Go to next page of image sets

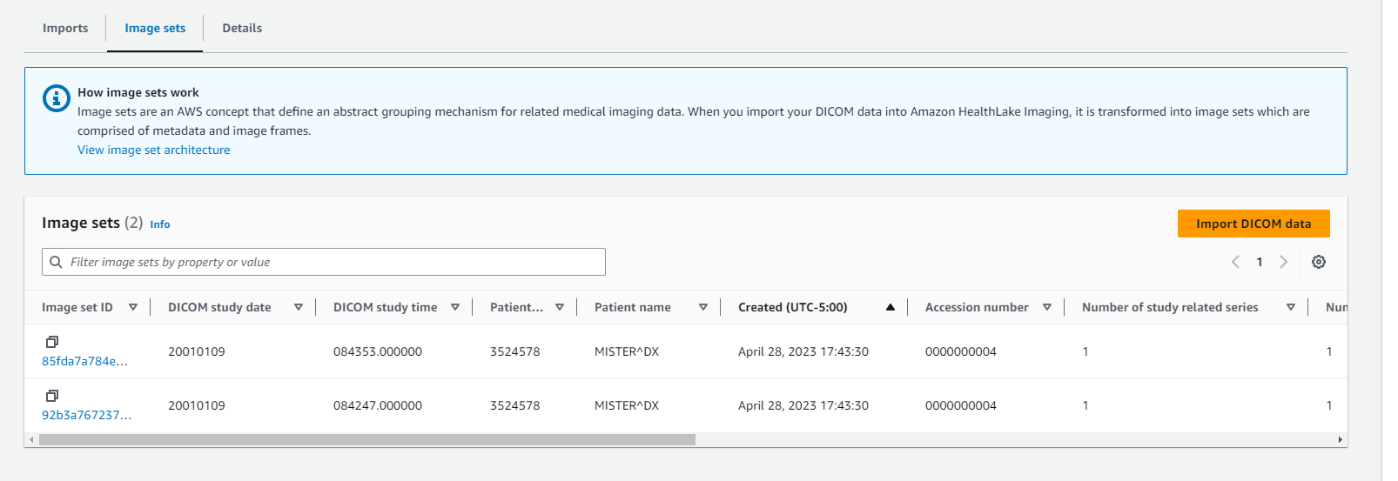tap(1283, 262)
